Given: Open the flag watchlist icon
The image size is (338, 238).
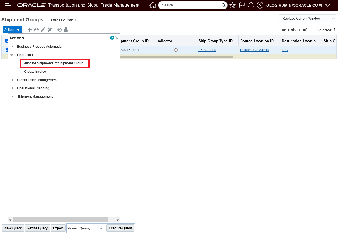Looking at the screenshot, I should (x=242, y=5).
